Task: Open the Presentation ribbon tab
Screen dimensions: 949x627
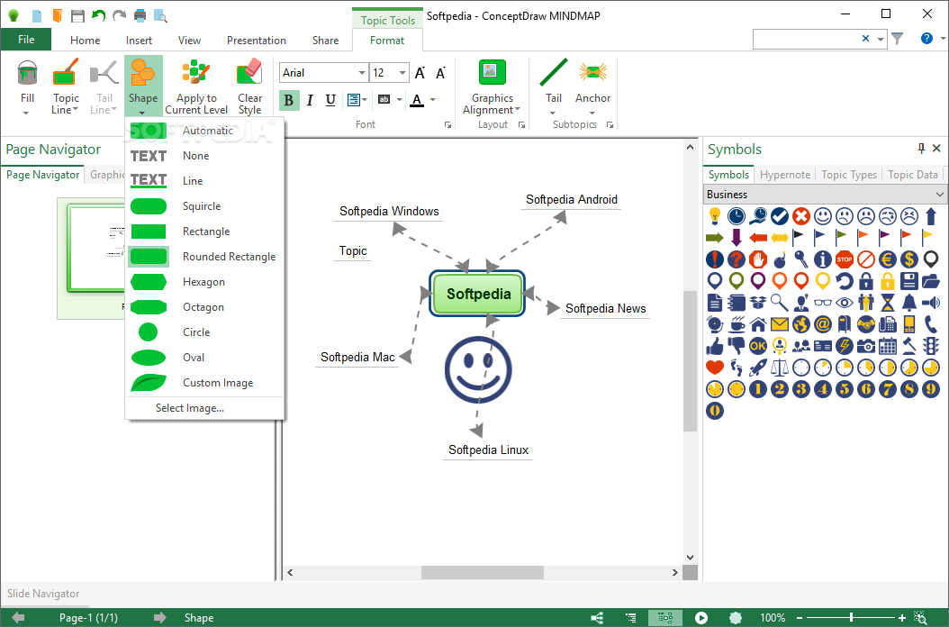Action: coord(257,40)
